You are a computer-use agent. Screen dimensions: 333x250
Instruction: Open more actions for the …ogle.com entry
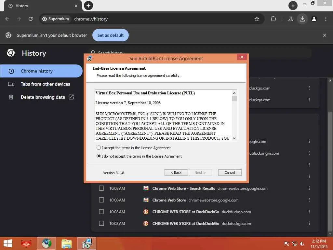(x=309, y=141)
